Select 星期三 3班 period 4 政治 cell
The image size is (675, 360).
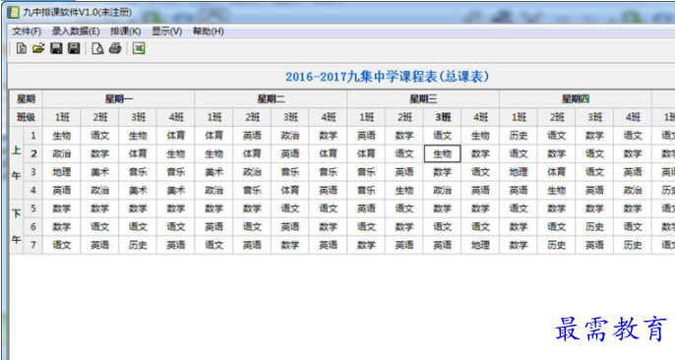[443, 190]
